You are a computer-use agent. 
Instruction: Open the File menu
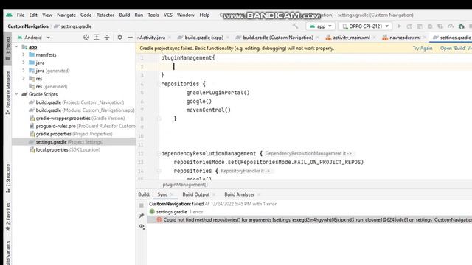[21, 15]
